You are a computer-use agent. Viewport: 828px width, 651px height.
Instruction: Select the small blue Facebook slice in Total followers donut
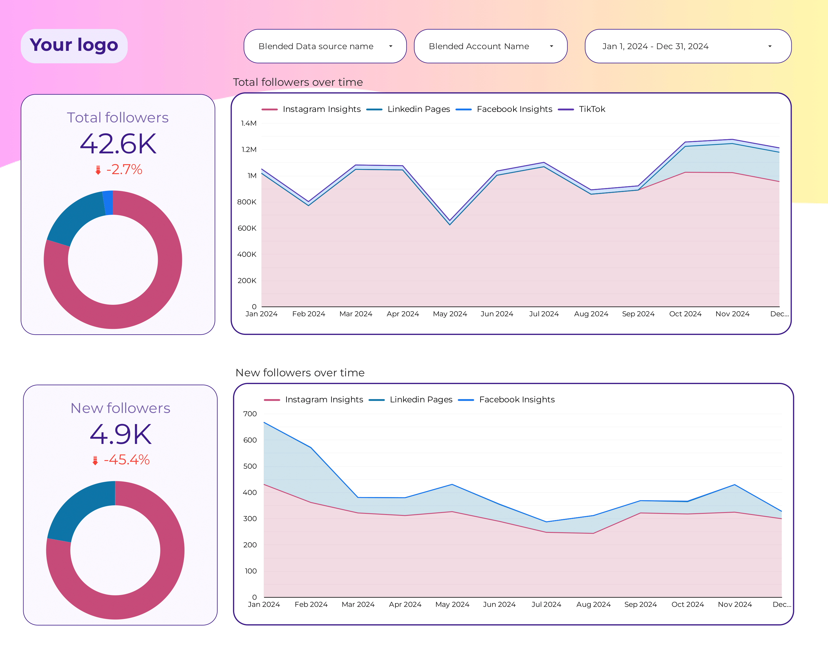(108, 203)
